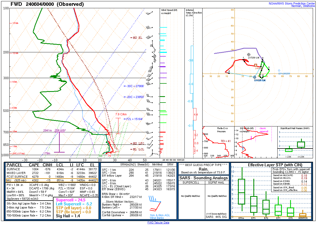Viewport: 317px width, 225px height.
Task: Click the orange NONTOR box plot
Action: click(x=303, y=215)
